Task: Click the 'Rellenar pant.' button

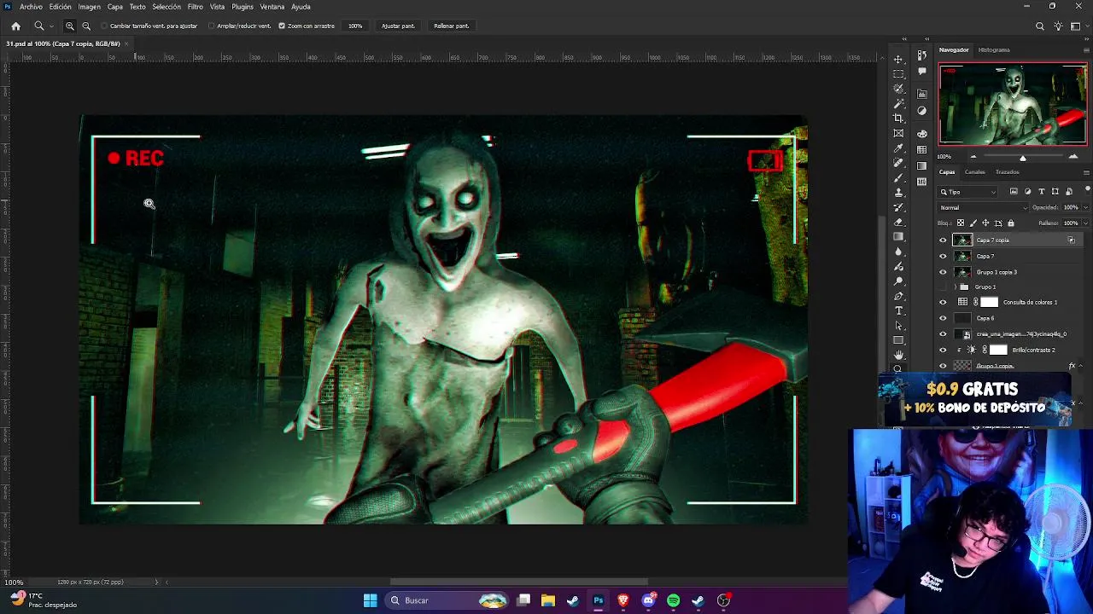Action: click(x=451, y=26)
